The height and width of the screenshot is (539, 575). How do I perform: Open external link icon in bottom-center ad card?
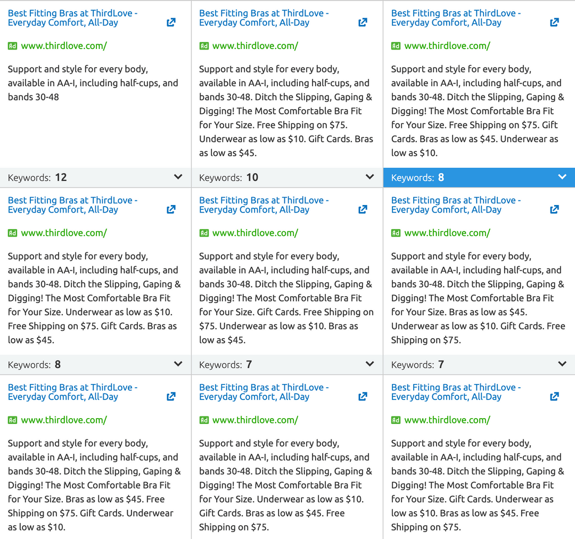coord(363,396)
